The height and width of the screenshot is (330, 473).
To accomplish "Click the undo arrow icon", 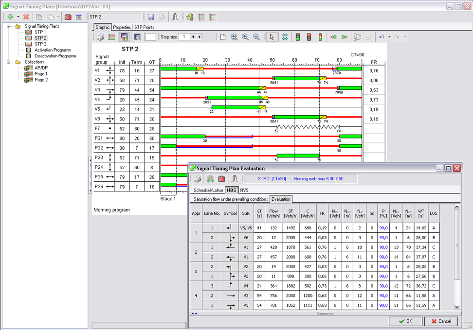I will 382,37.
